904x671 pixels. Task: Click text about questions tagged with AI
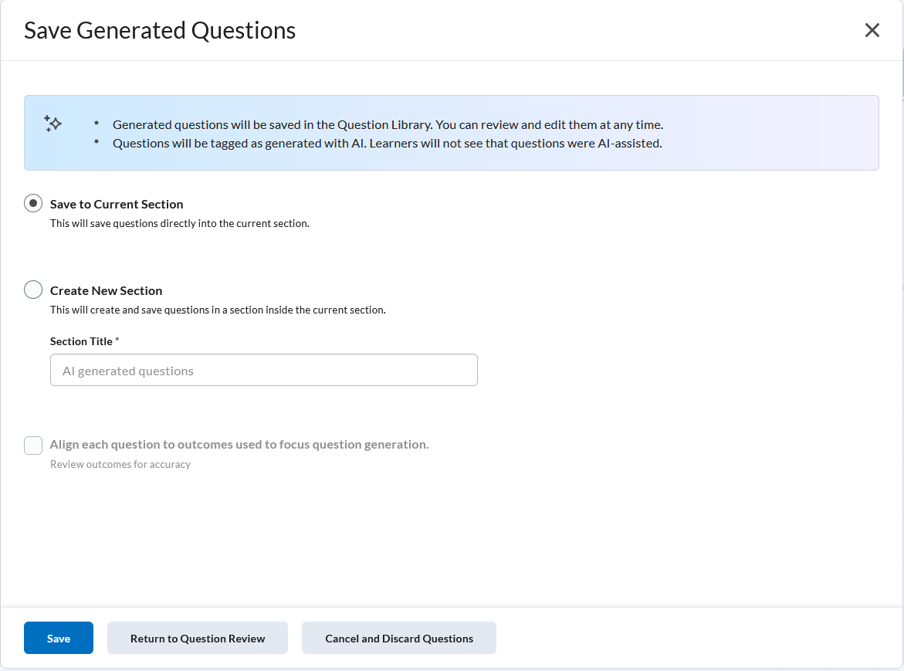pos(387,143)
